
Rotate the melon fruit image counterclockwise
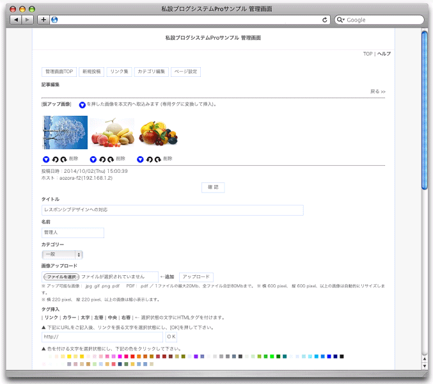coord(102,159)
